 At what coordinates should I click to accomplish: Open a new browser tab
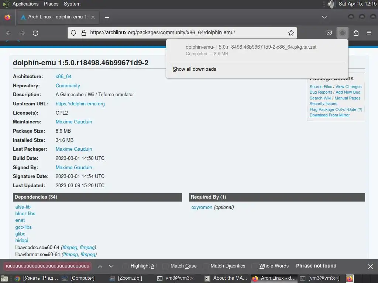tap(107, 17)
